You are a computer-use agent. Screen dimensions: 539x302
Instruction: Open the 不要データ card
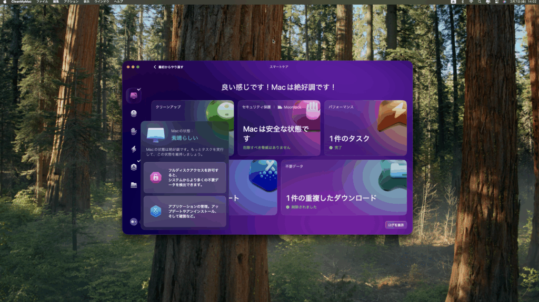[x=344, y=188]
